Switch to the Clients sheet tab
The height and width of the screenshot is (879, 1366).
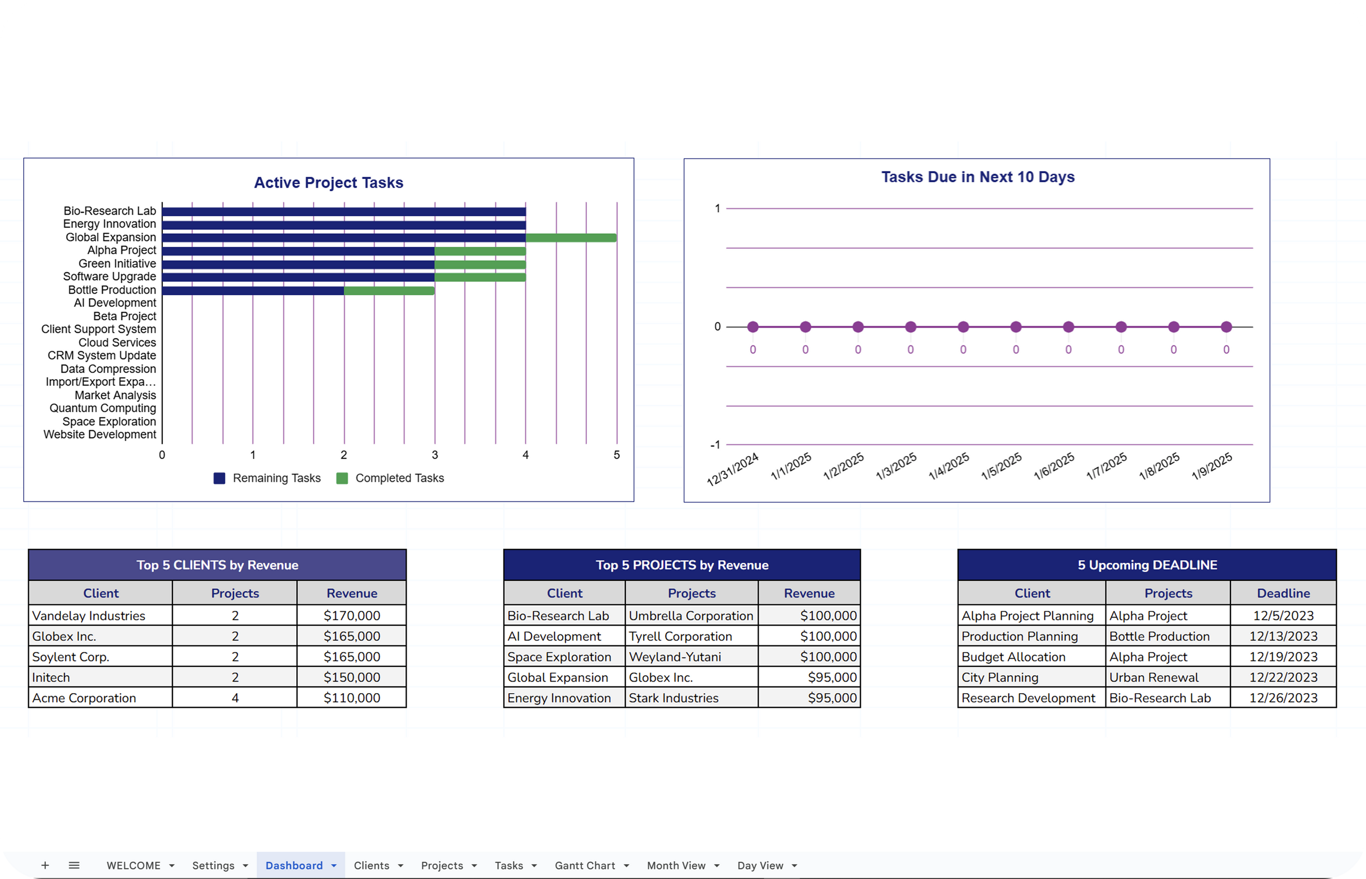coord(371,865)
